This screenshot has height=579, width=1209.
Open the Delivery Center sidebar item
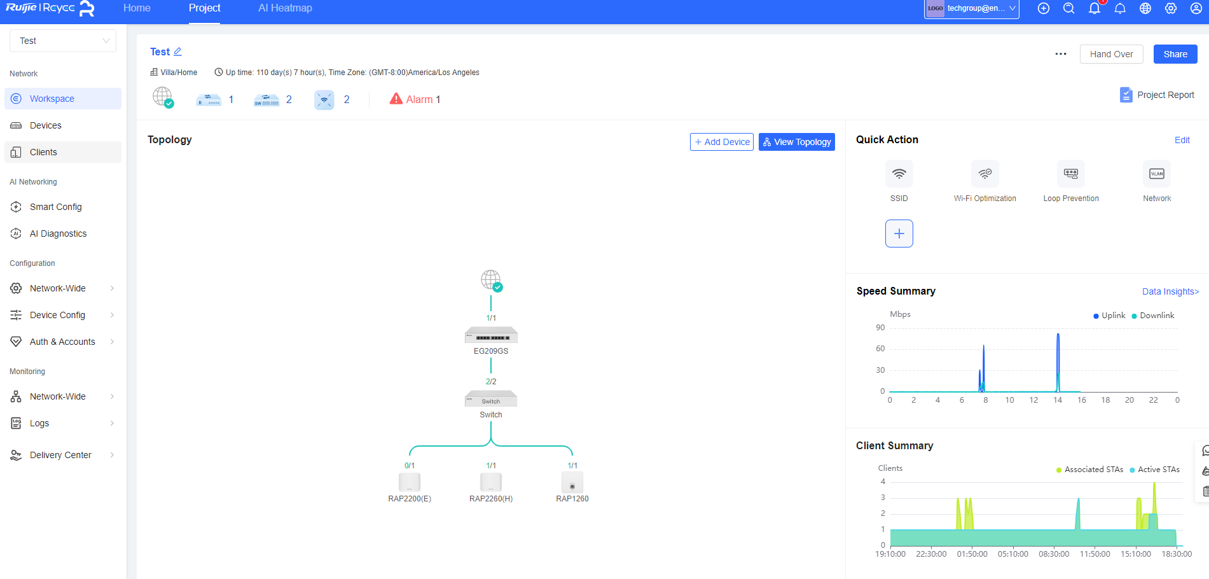pos(60,454)
